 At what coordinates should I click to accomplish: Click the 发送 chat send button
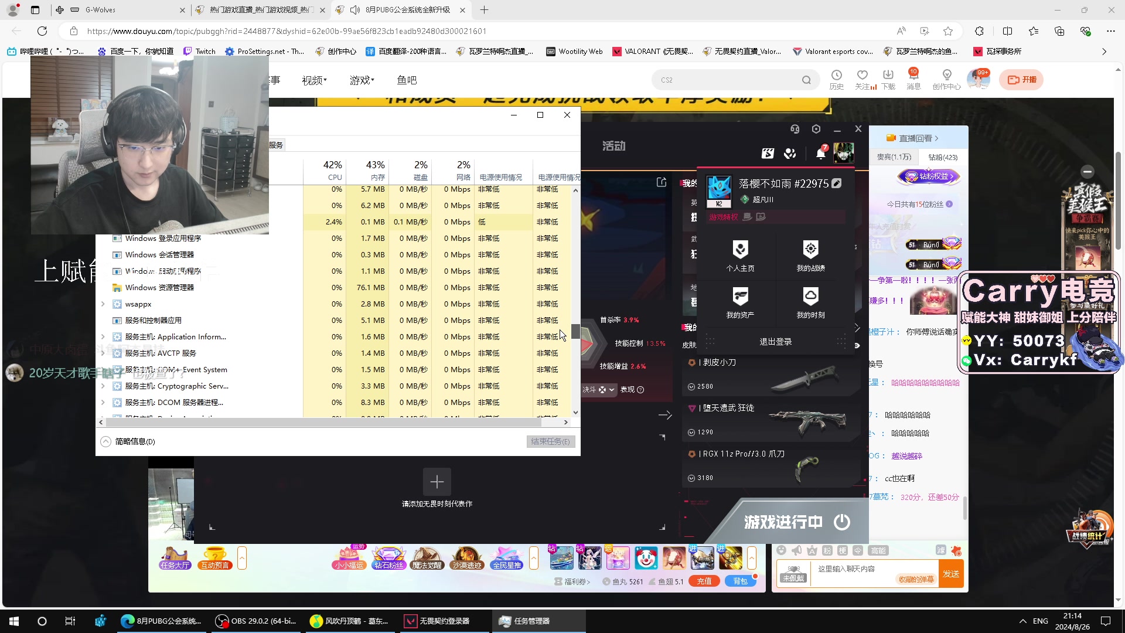click(x=951, y=574)
